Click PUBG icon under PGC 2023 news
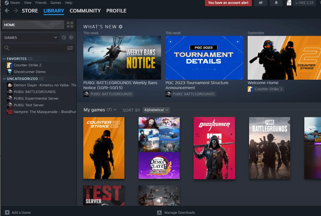Screen dimensions: 321x216 coord(168,94)
